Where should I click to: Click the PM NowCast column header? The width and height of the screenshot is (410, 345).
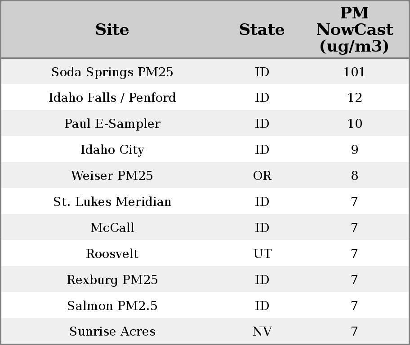click(354, 30)
